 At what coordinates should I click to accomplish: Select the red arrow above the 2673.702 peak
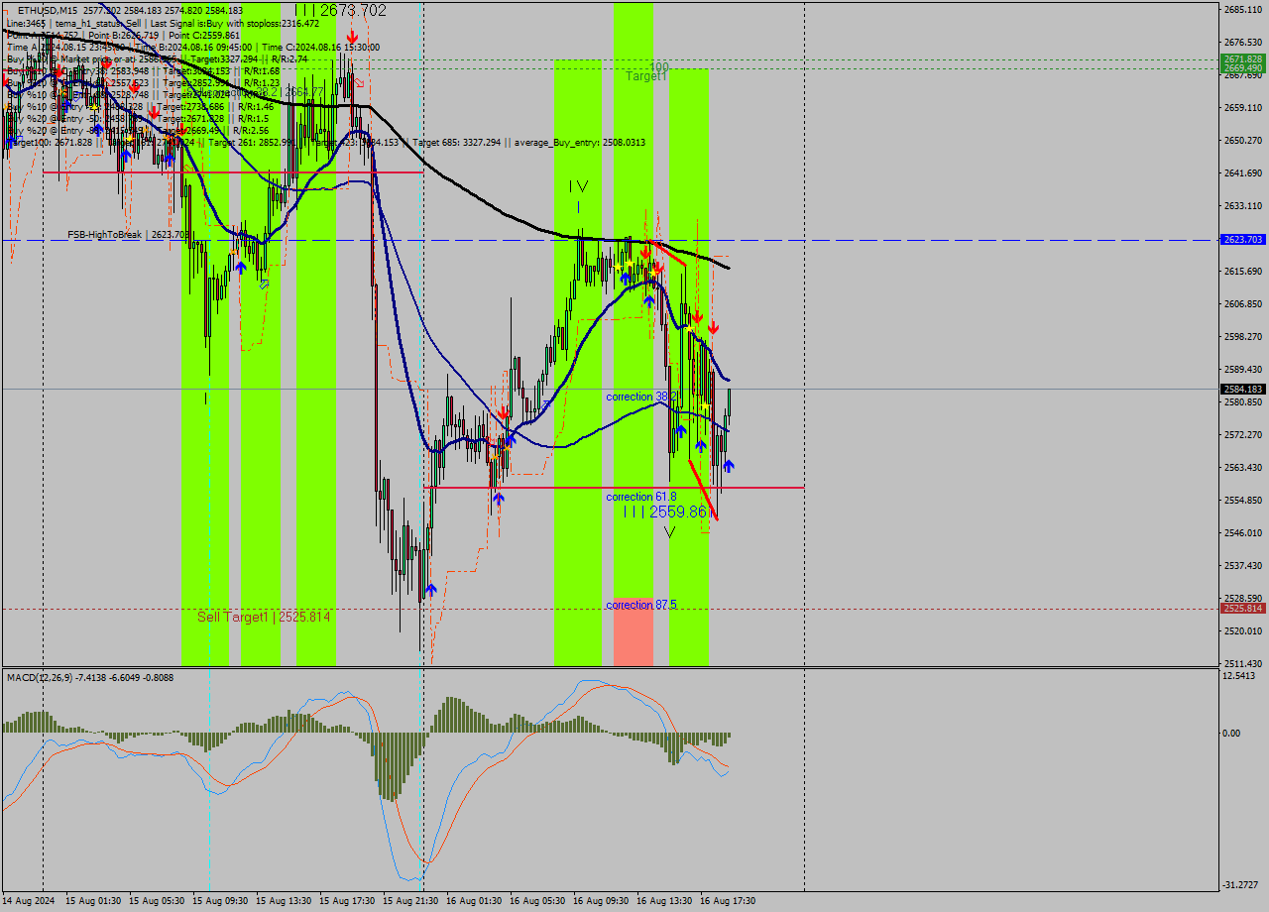(352, 35)
